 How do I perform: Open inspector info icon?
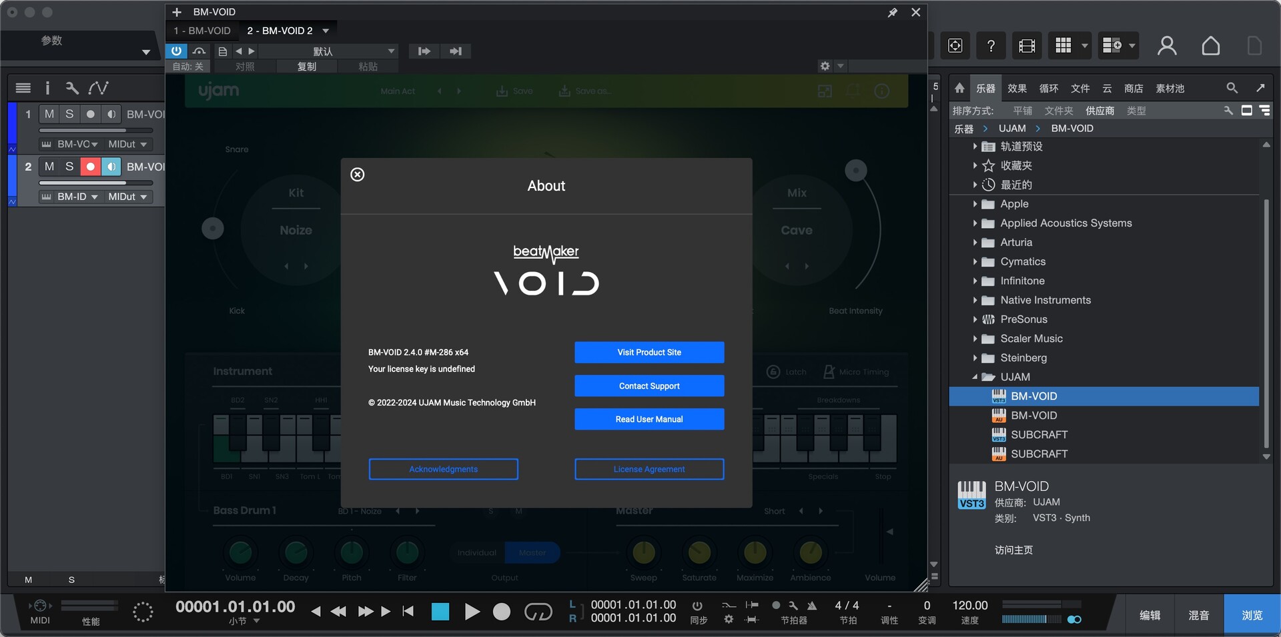tap(47, 87)
